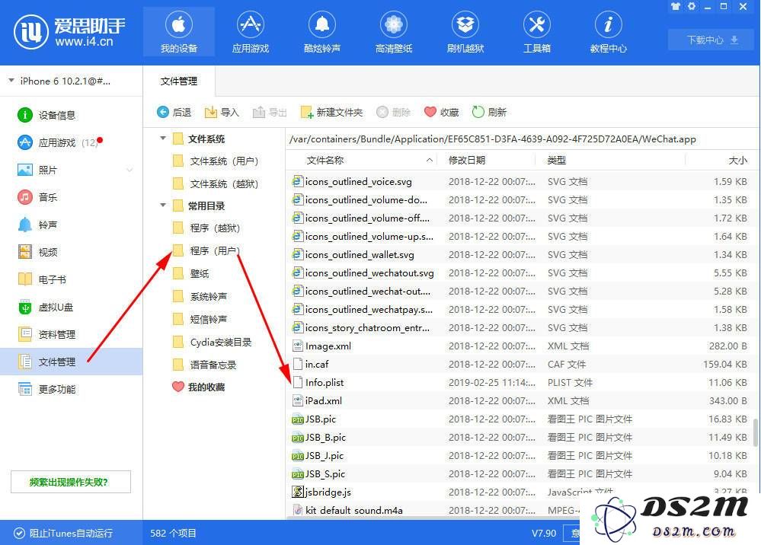Screen dimensions: 761x545
Task: Open 音乐 in sidebar
Action: pyautogui.click(x=37, y=197)
